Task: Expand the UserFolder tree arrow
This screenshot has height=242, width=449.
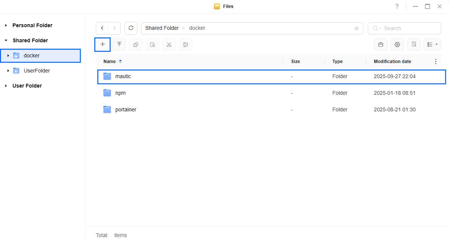Action: (8, 71)
